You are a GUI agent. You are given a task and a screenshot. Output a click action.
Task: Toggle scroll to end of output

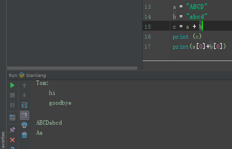24,115
